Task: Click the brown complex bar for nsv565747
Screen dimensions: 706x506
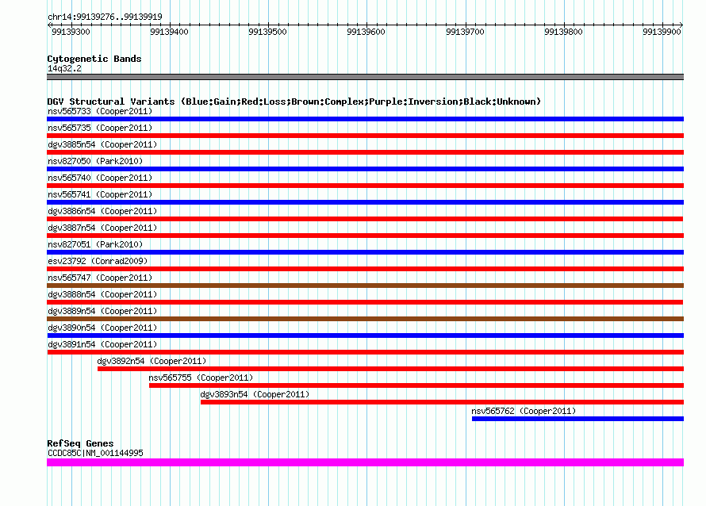Action: point(365,286)
